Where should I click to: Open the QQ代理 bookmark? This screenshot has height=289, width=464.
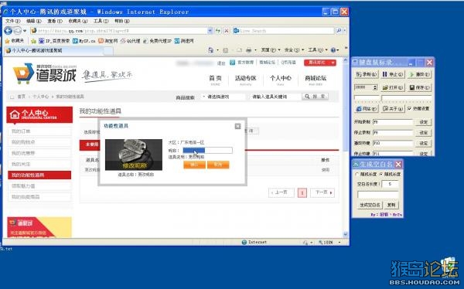(x=131, y=41)
